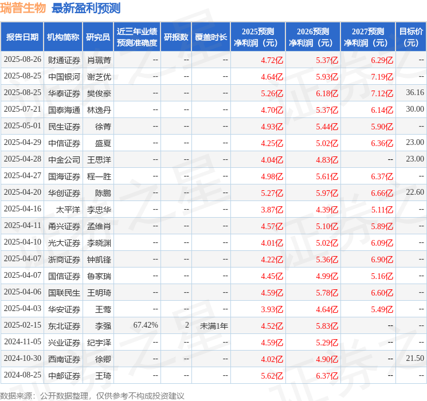Select the date 2025-08-26

pos(22,60)
